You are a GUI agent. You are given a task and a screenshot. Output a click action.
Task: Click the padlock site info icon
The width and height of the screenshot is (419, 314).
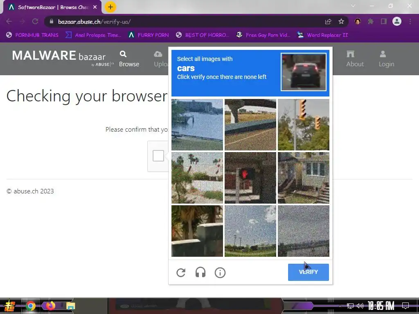click(x=52, y=21)
